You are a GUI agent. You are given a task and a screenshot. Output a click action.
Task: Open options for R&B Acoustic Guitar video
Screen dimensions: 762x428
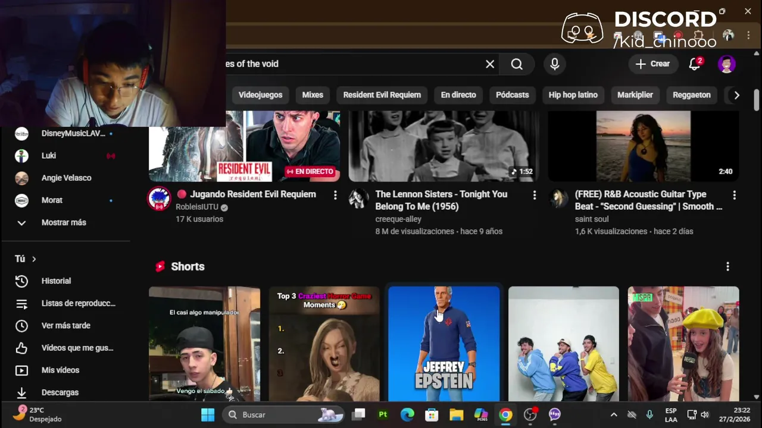[x=734, y=195]
